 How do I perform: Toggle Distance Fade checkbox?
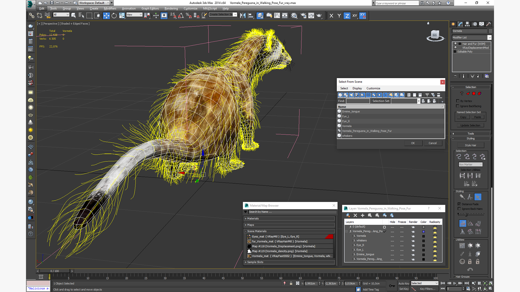coord(459,204)
